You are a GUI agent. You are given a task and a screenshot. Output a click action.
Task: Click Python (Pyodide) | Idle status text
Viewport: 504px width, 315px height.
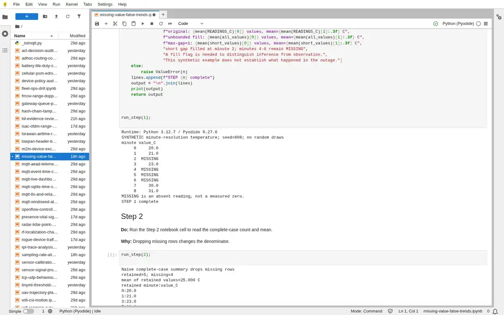point(80,311)
